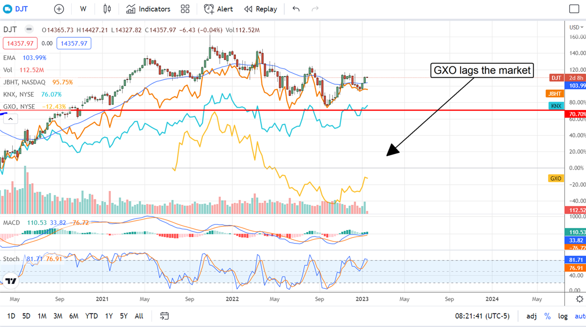Image resolution: width=586 pixels, height=327 pixels.
Task: Click the TradingView logo icon
Action: [11, 281]
